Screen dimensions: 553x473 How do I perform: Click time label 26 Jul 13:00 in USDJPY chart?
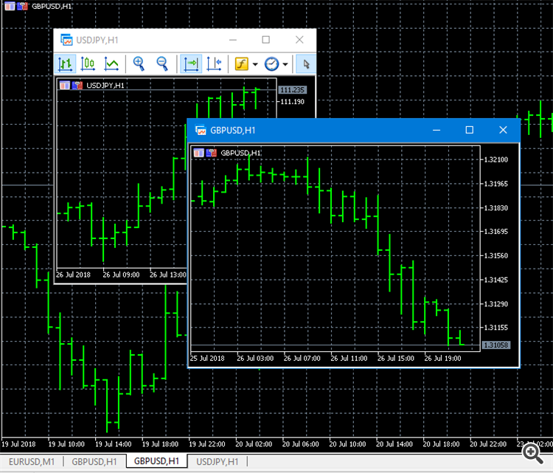click(x=168, y=275)
